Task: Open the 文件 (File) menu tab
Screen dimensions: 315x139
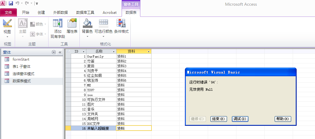Action: coord(9,13)
